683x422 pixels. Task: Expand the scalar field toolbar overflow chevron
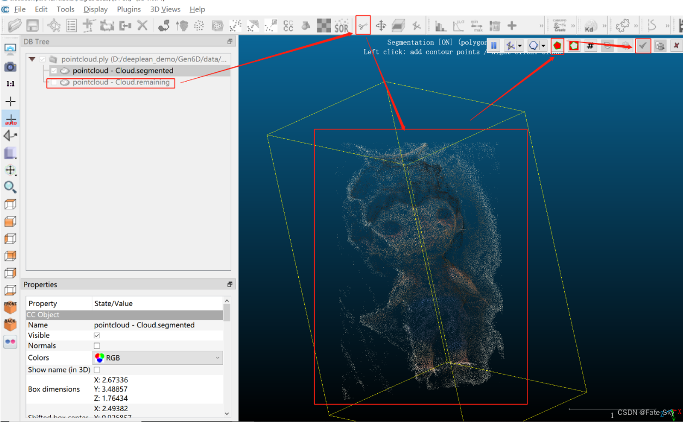point(541,25)
